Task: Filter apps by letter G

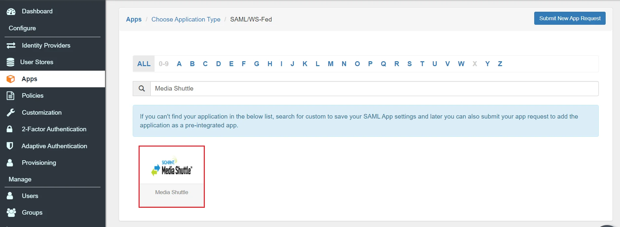Action: (x=257, y=64)
